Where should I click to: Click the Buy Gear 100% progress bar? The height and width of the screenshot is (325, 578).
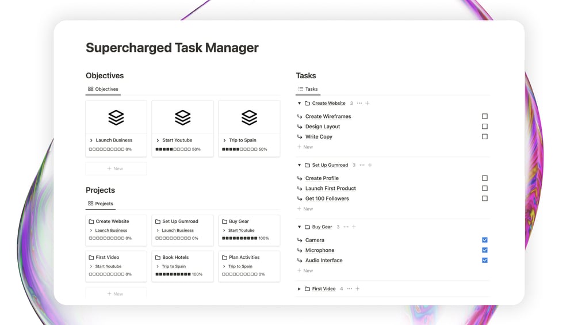coord(240,238)
